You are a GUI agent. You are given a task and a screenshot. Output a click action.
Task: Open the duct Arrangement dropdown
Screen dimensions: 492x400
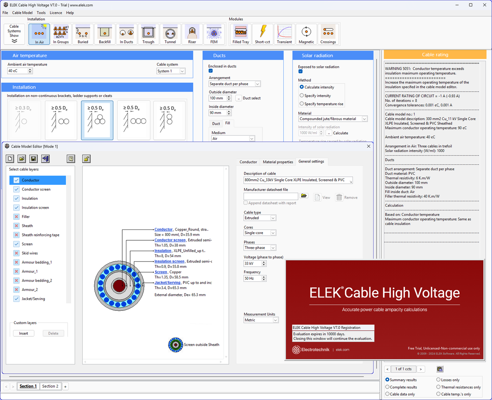pos(235,84)
